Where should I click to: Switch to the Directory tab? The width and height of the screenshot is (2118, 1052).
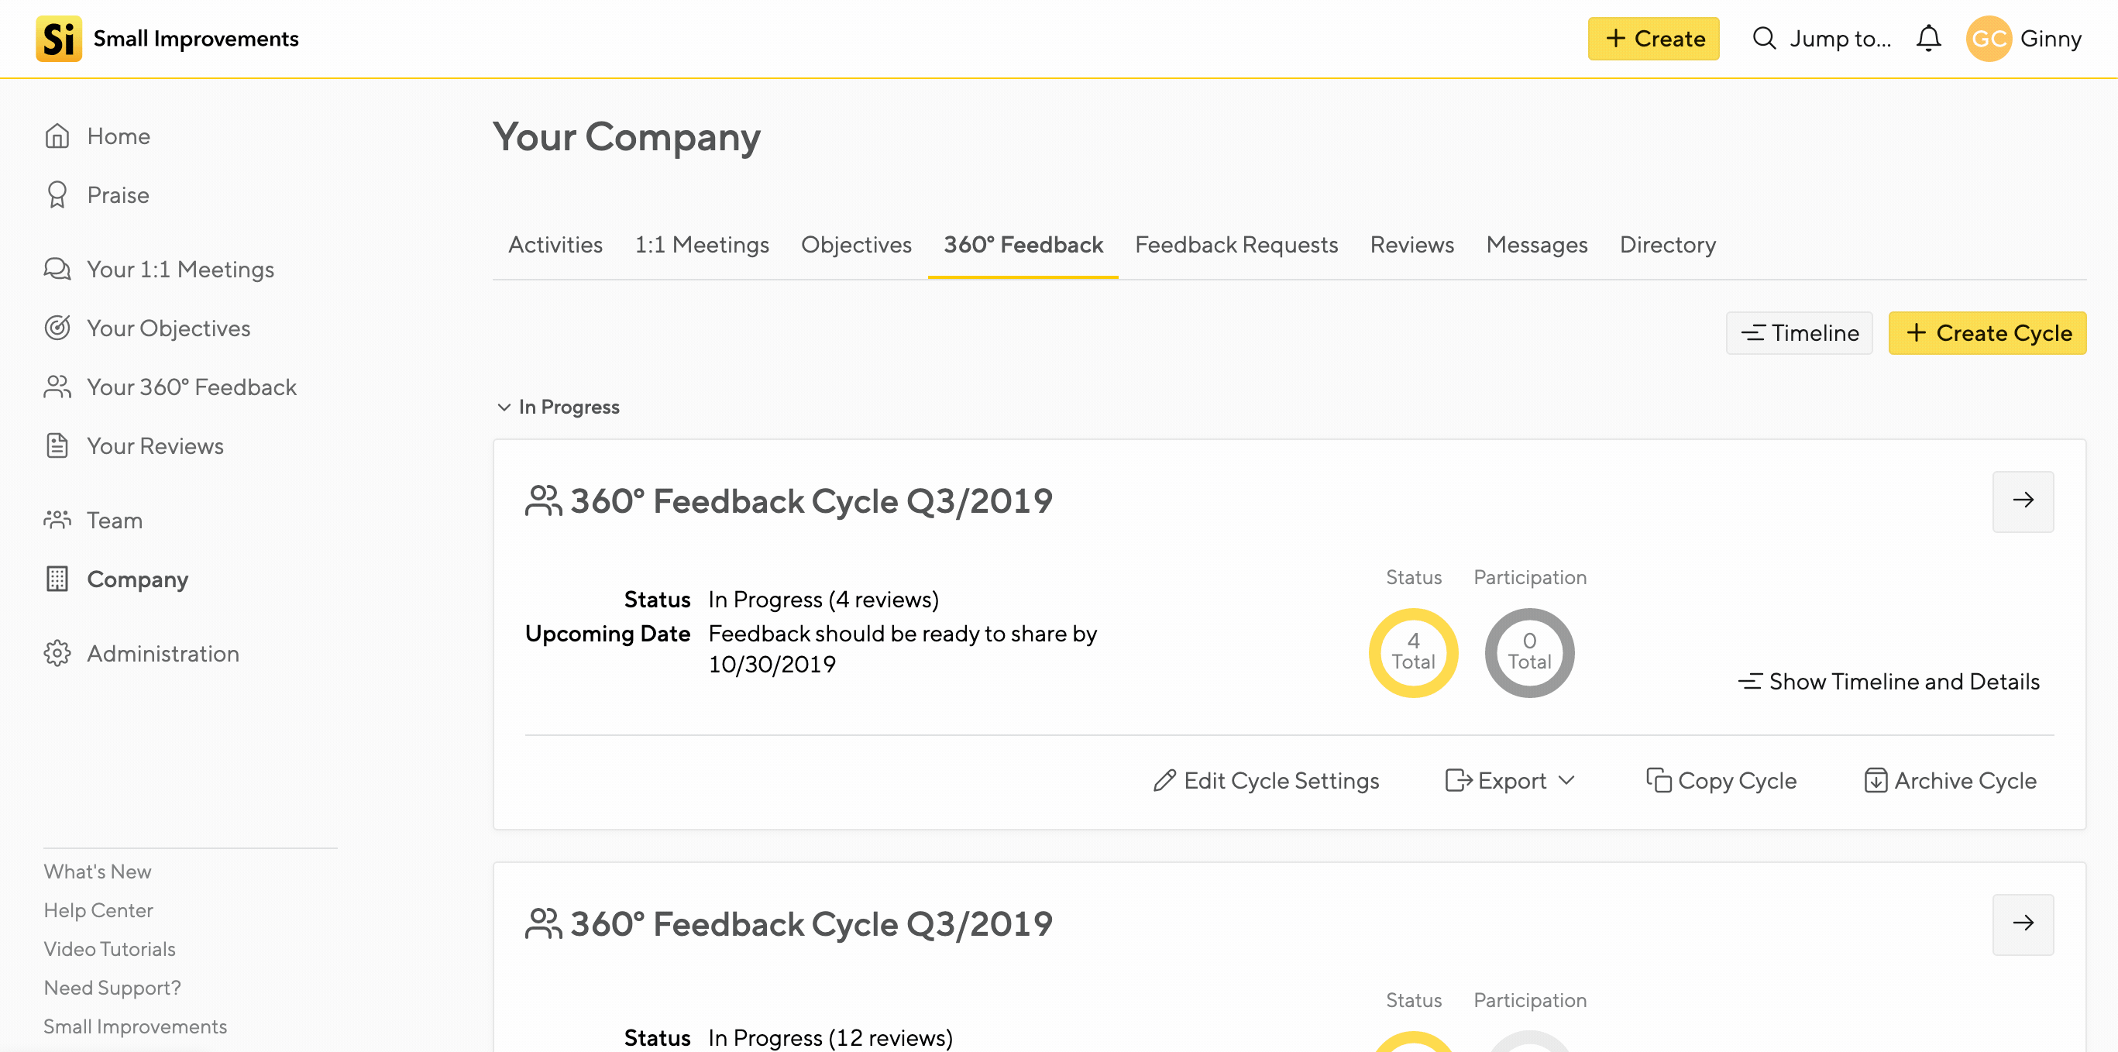1667,245
